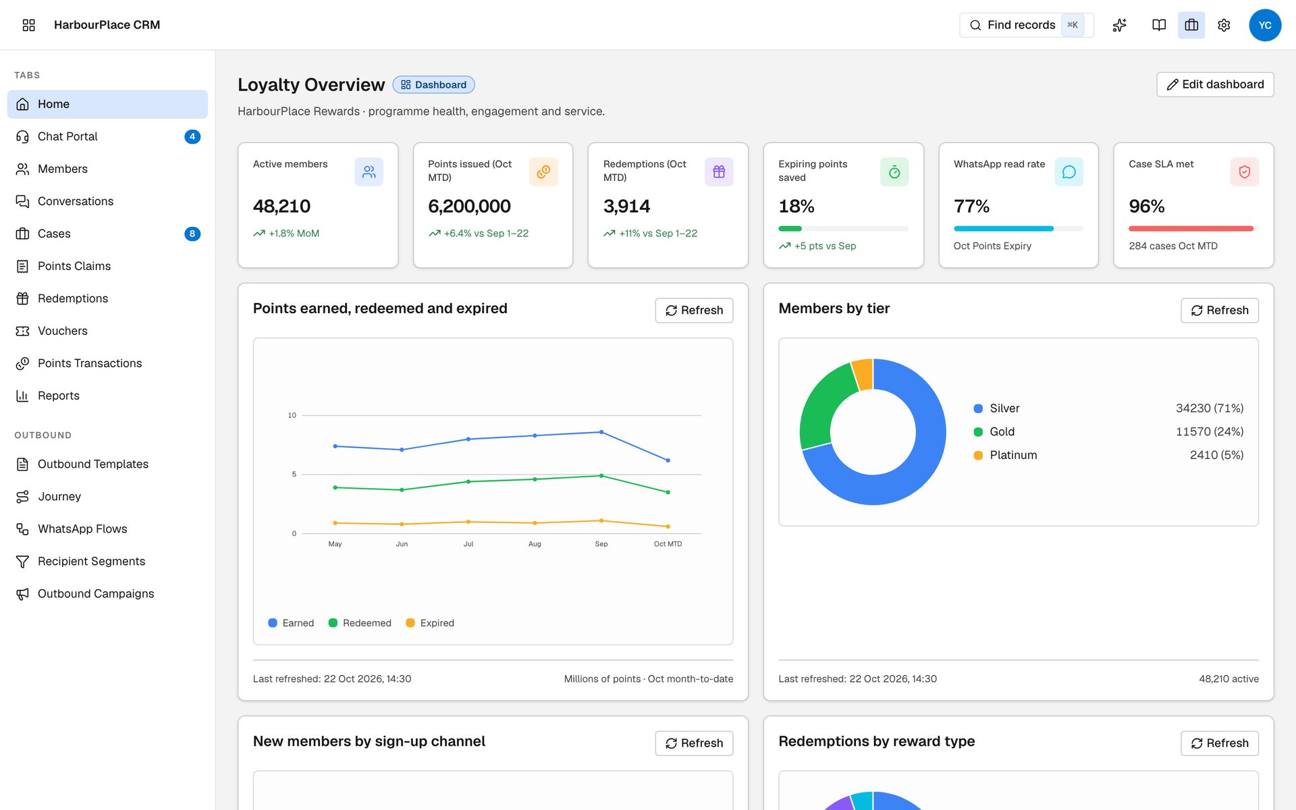Click the briefcase icon in top bar
Screen dimensions: 1296x810
[1191, 25]
